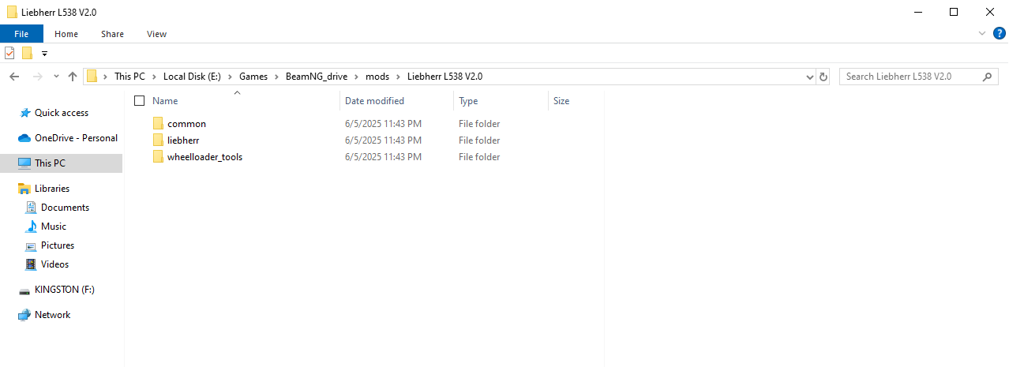The image size is (1009, 367).
Task: Click the Network icon in sidebar
Action: [x=24, y=315]
